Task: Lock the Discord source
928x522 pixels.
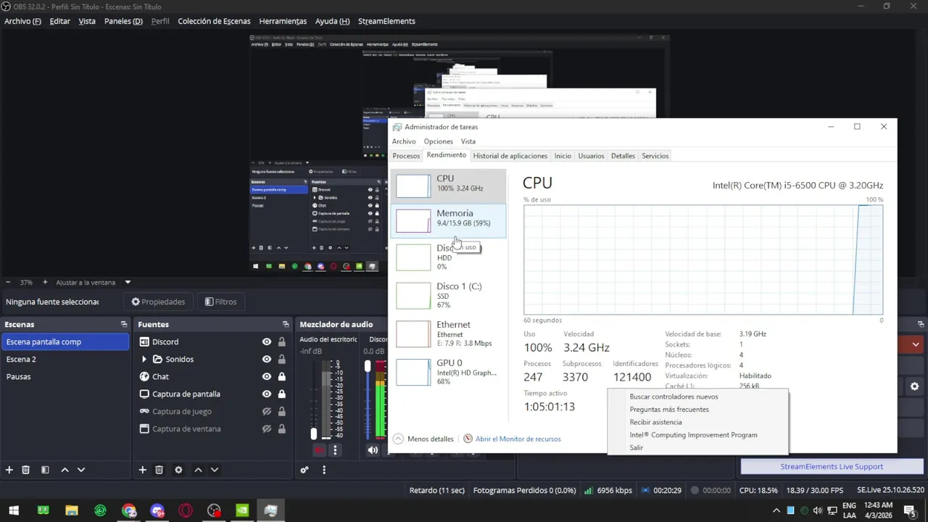Action: click(x=282, y=341)
